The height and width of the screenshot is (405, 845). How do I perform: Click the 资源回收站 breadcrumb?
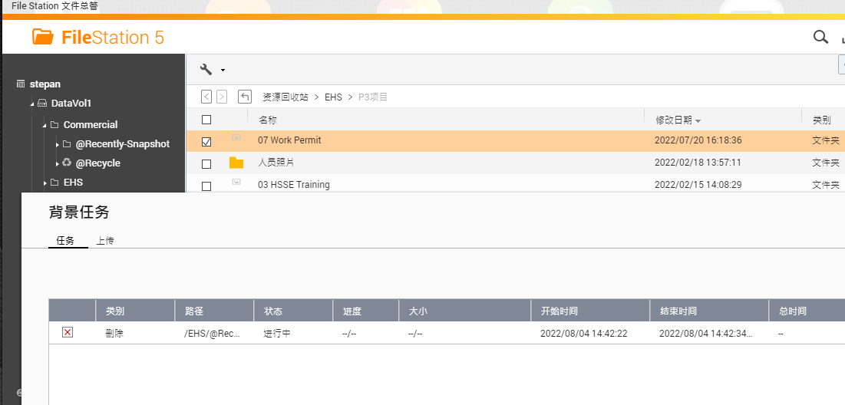(x=285, y=97)
